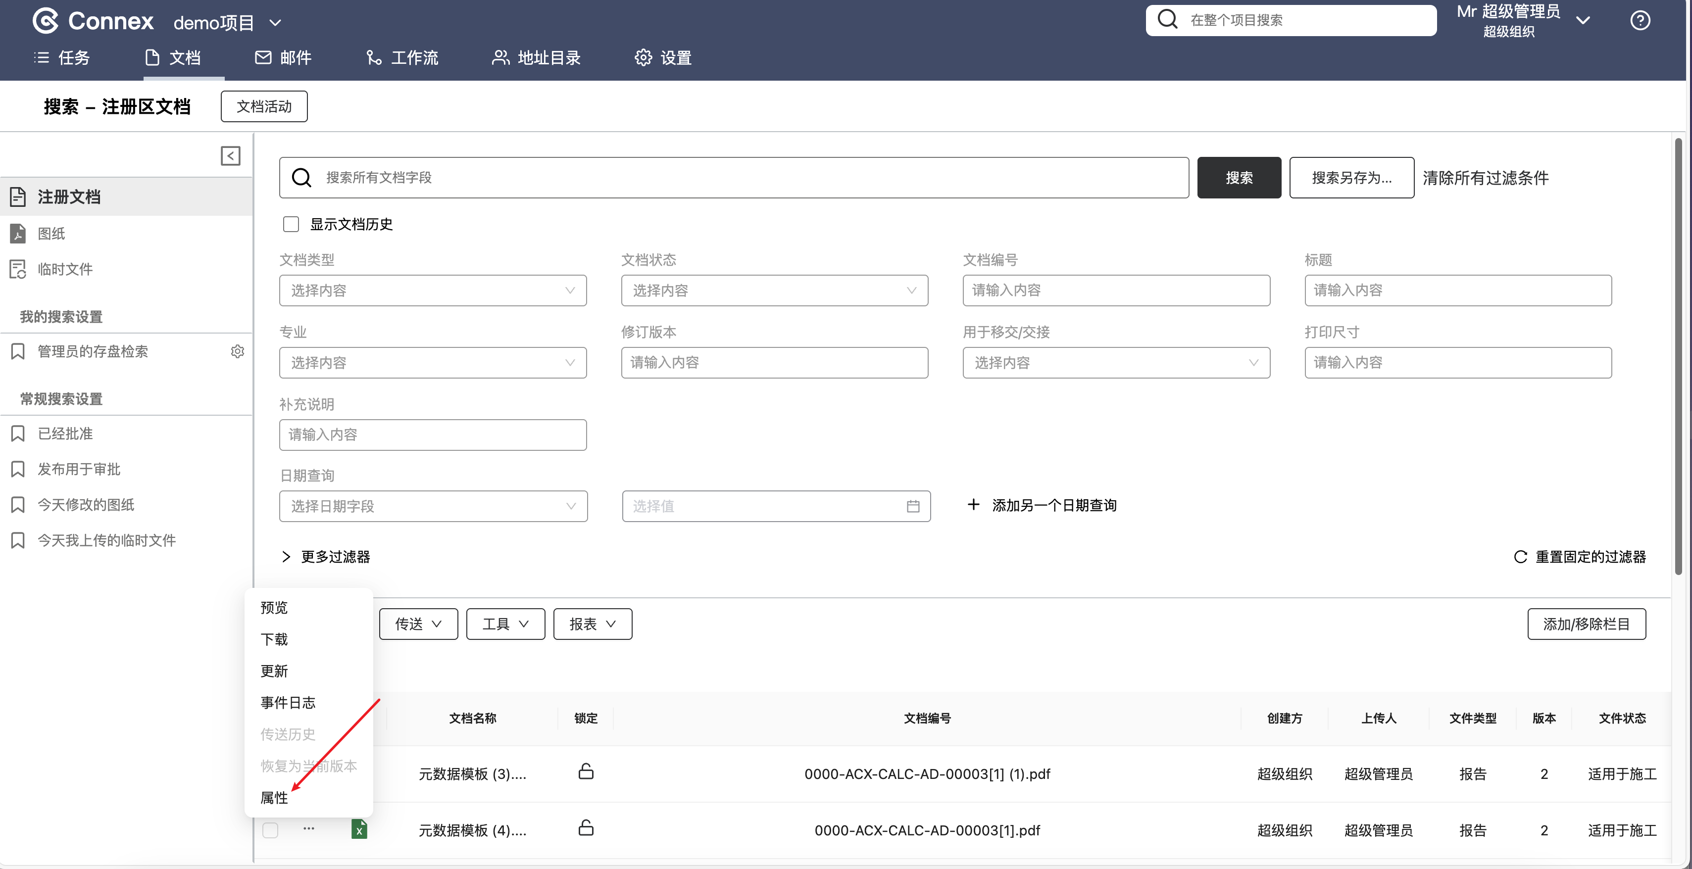Click the black 搜索 button
This screenshot has width=1692, height=869.
1238,178
